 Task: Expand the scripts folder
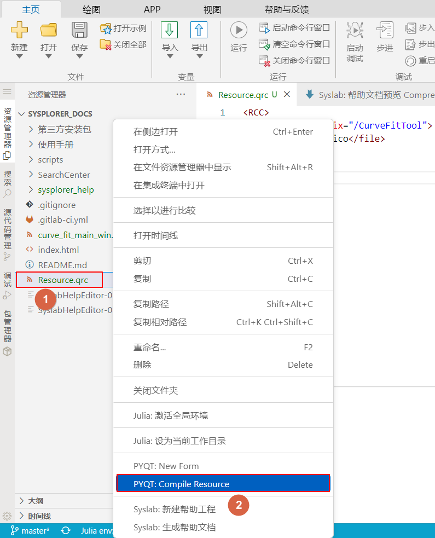pos(31,160)
